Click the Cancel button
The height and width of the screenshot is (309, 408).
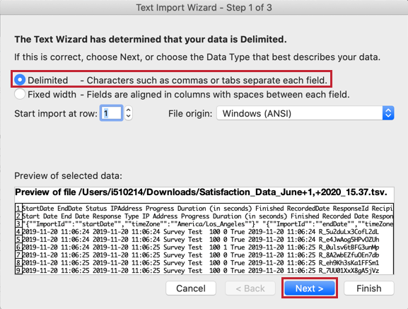click(191, 288)
